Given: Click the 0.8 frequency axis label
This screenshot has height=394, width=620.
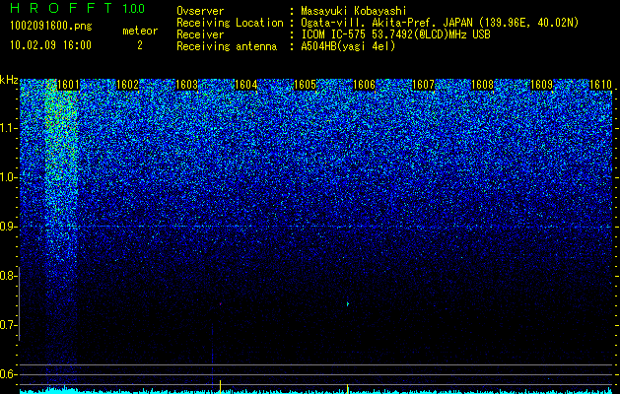Looking at the screenshot, I should click(8, 276).
